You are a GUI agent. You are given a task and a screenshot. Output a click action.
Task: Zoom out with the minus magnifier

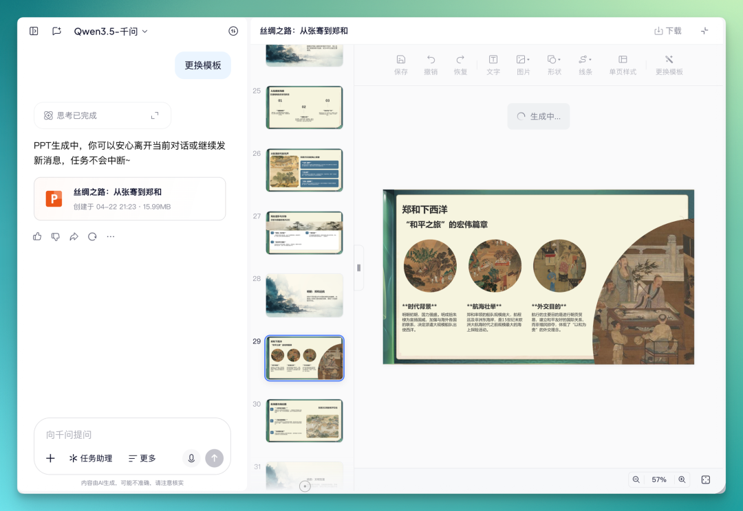[x=636, y=479]
